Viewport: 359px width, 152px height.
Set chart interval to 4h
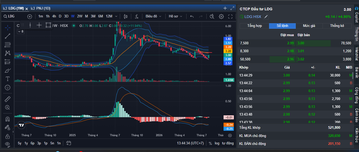coord(54,16)
